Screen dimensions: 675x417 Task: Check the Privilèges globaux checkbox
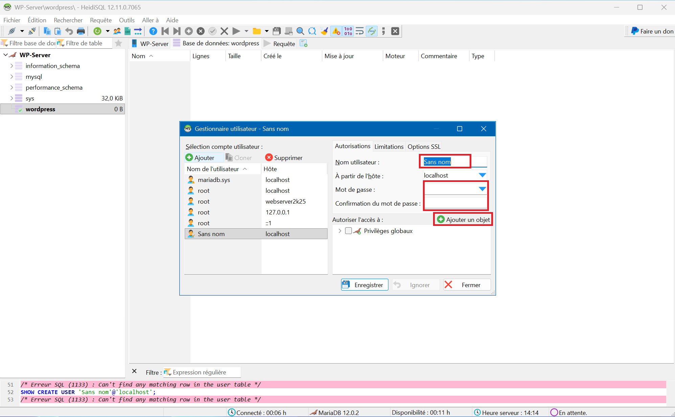coord(348,231)
